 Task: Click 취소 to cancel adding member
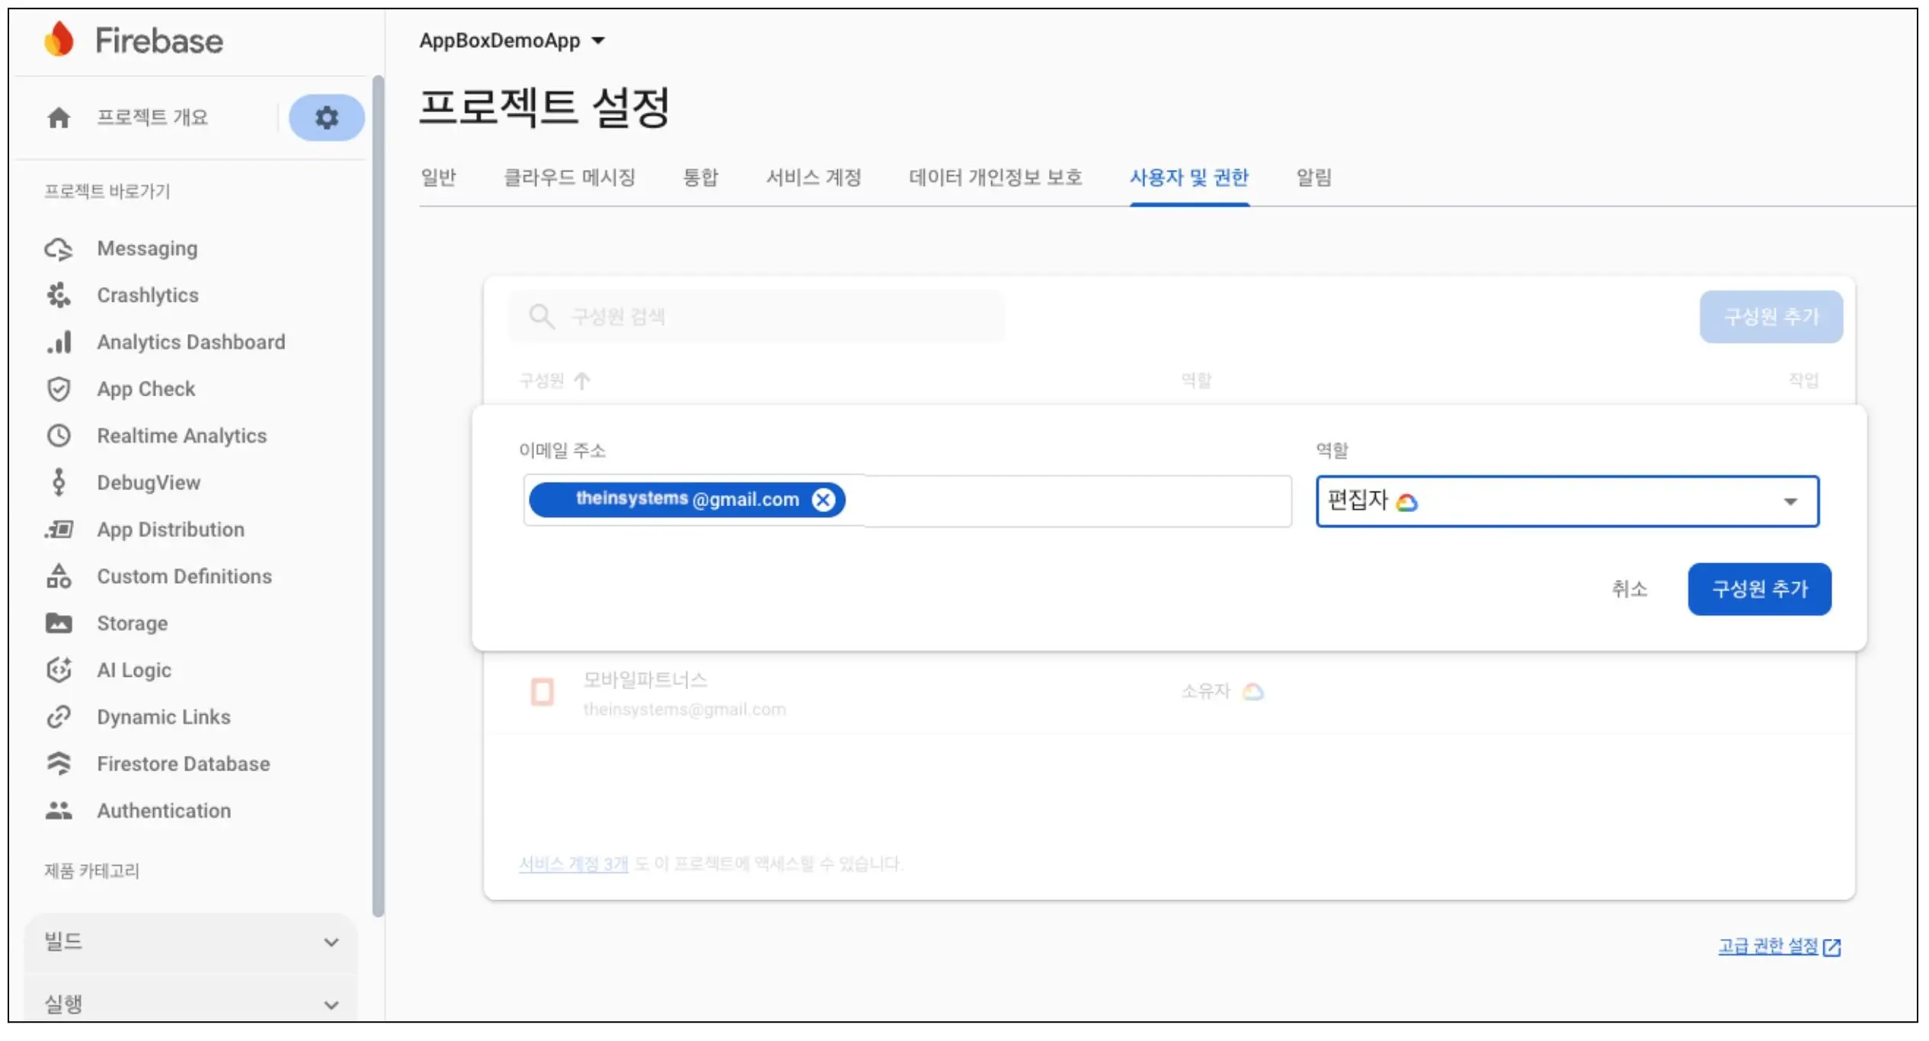1629,589
